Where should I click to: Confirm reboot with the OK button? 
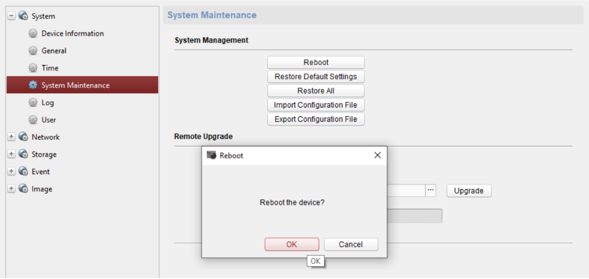(x=291, y=244)
